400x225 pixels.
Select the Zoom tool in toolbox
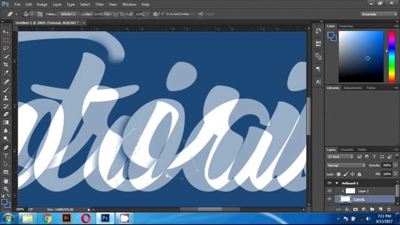6,189
